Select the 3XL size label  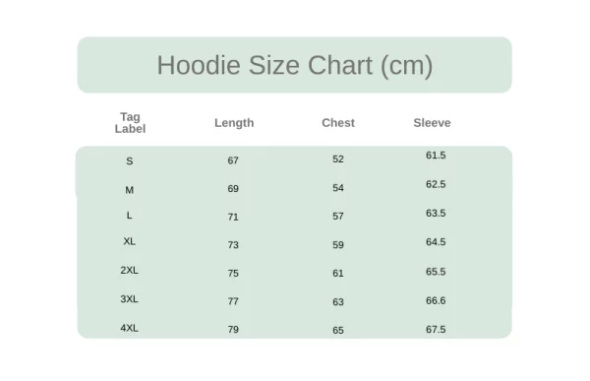point(130,299)
